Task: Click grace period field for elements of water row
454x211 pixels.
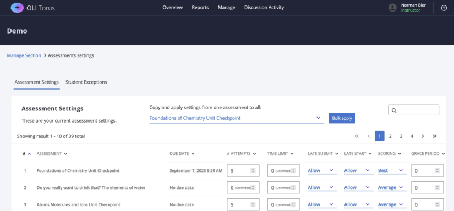Action: pyautogui.click(x=428, y=187)
